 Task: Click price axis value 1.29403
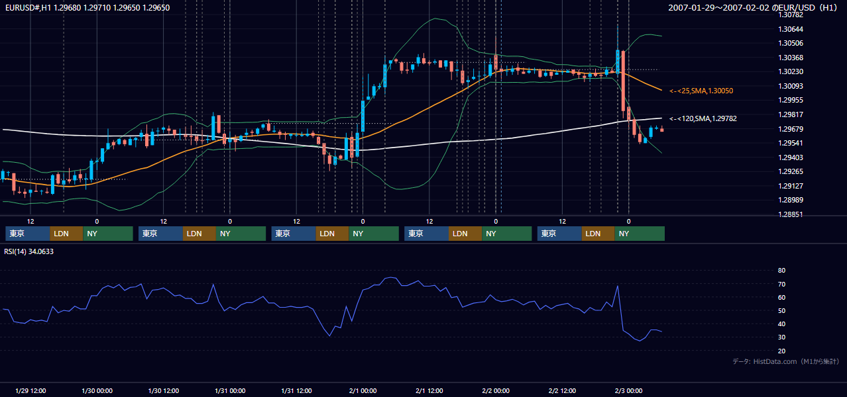790,157
